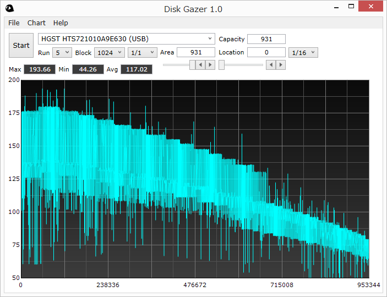Open the File menu
This screenshot has height=297, width=387.
click(14, 23)
